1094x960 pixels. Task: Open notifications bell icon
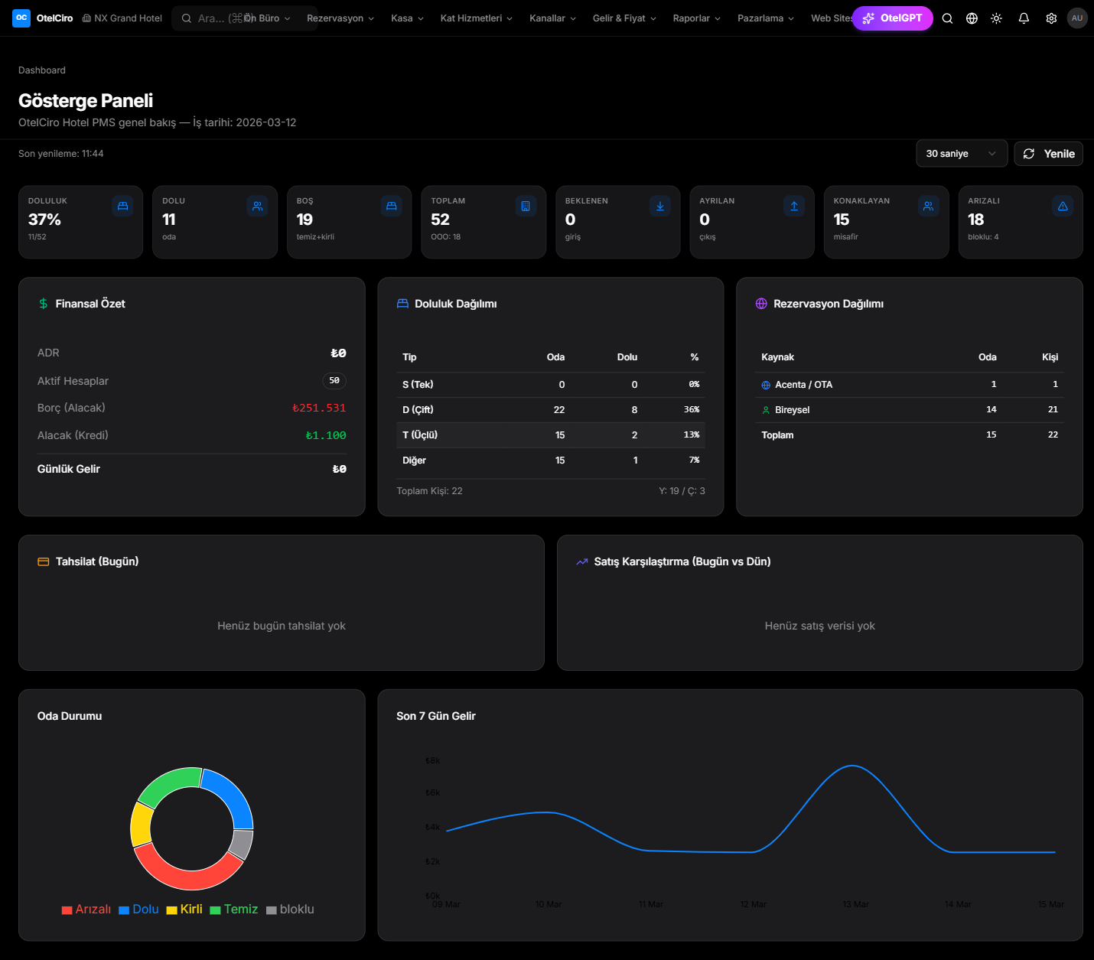[x=1024, y=18]
